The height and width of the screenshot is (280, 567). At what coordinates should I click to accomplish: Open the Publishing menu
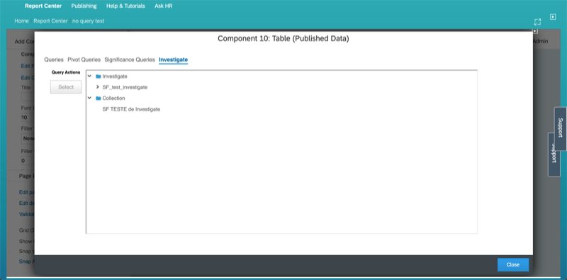tap(84, 6)
